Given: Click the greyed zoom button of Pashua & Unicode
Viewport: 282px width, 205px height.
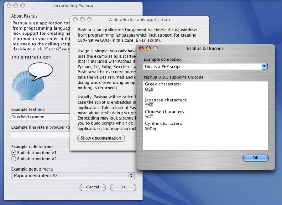Looking at the screenshot, I should click(155, 49).
